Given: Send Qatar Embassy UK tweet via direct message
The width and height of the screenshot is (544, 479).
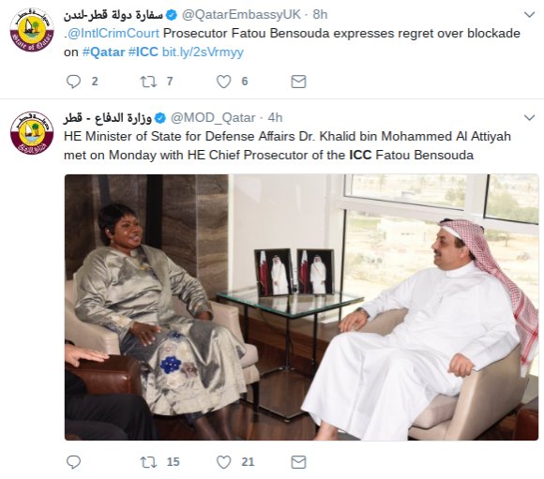Looking at the screenshot, I should click(298, 82).
